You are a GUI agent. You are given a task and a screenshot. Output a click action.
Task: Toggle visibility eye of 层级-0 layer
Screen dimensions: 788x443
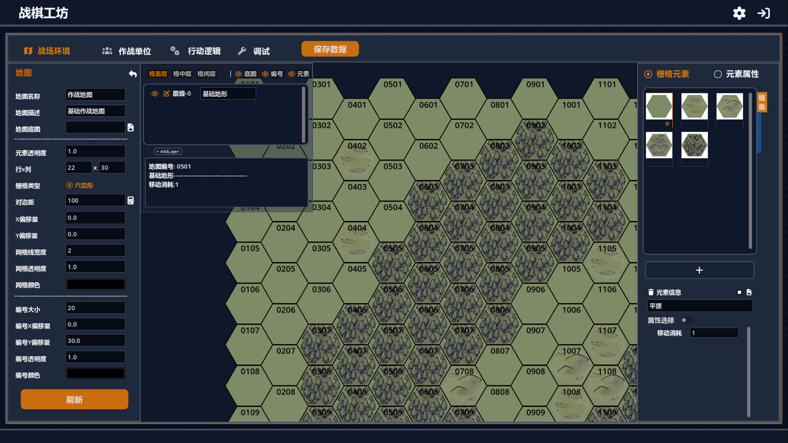155,94
